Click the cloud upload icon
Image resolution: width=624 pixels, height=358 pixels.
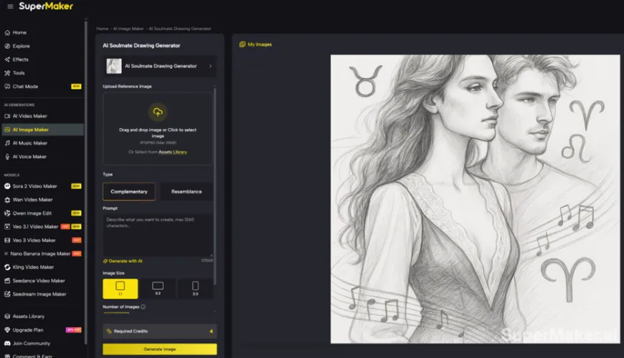(158, 112)
